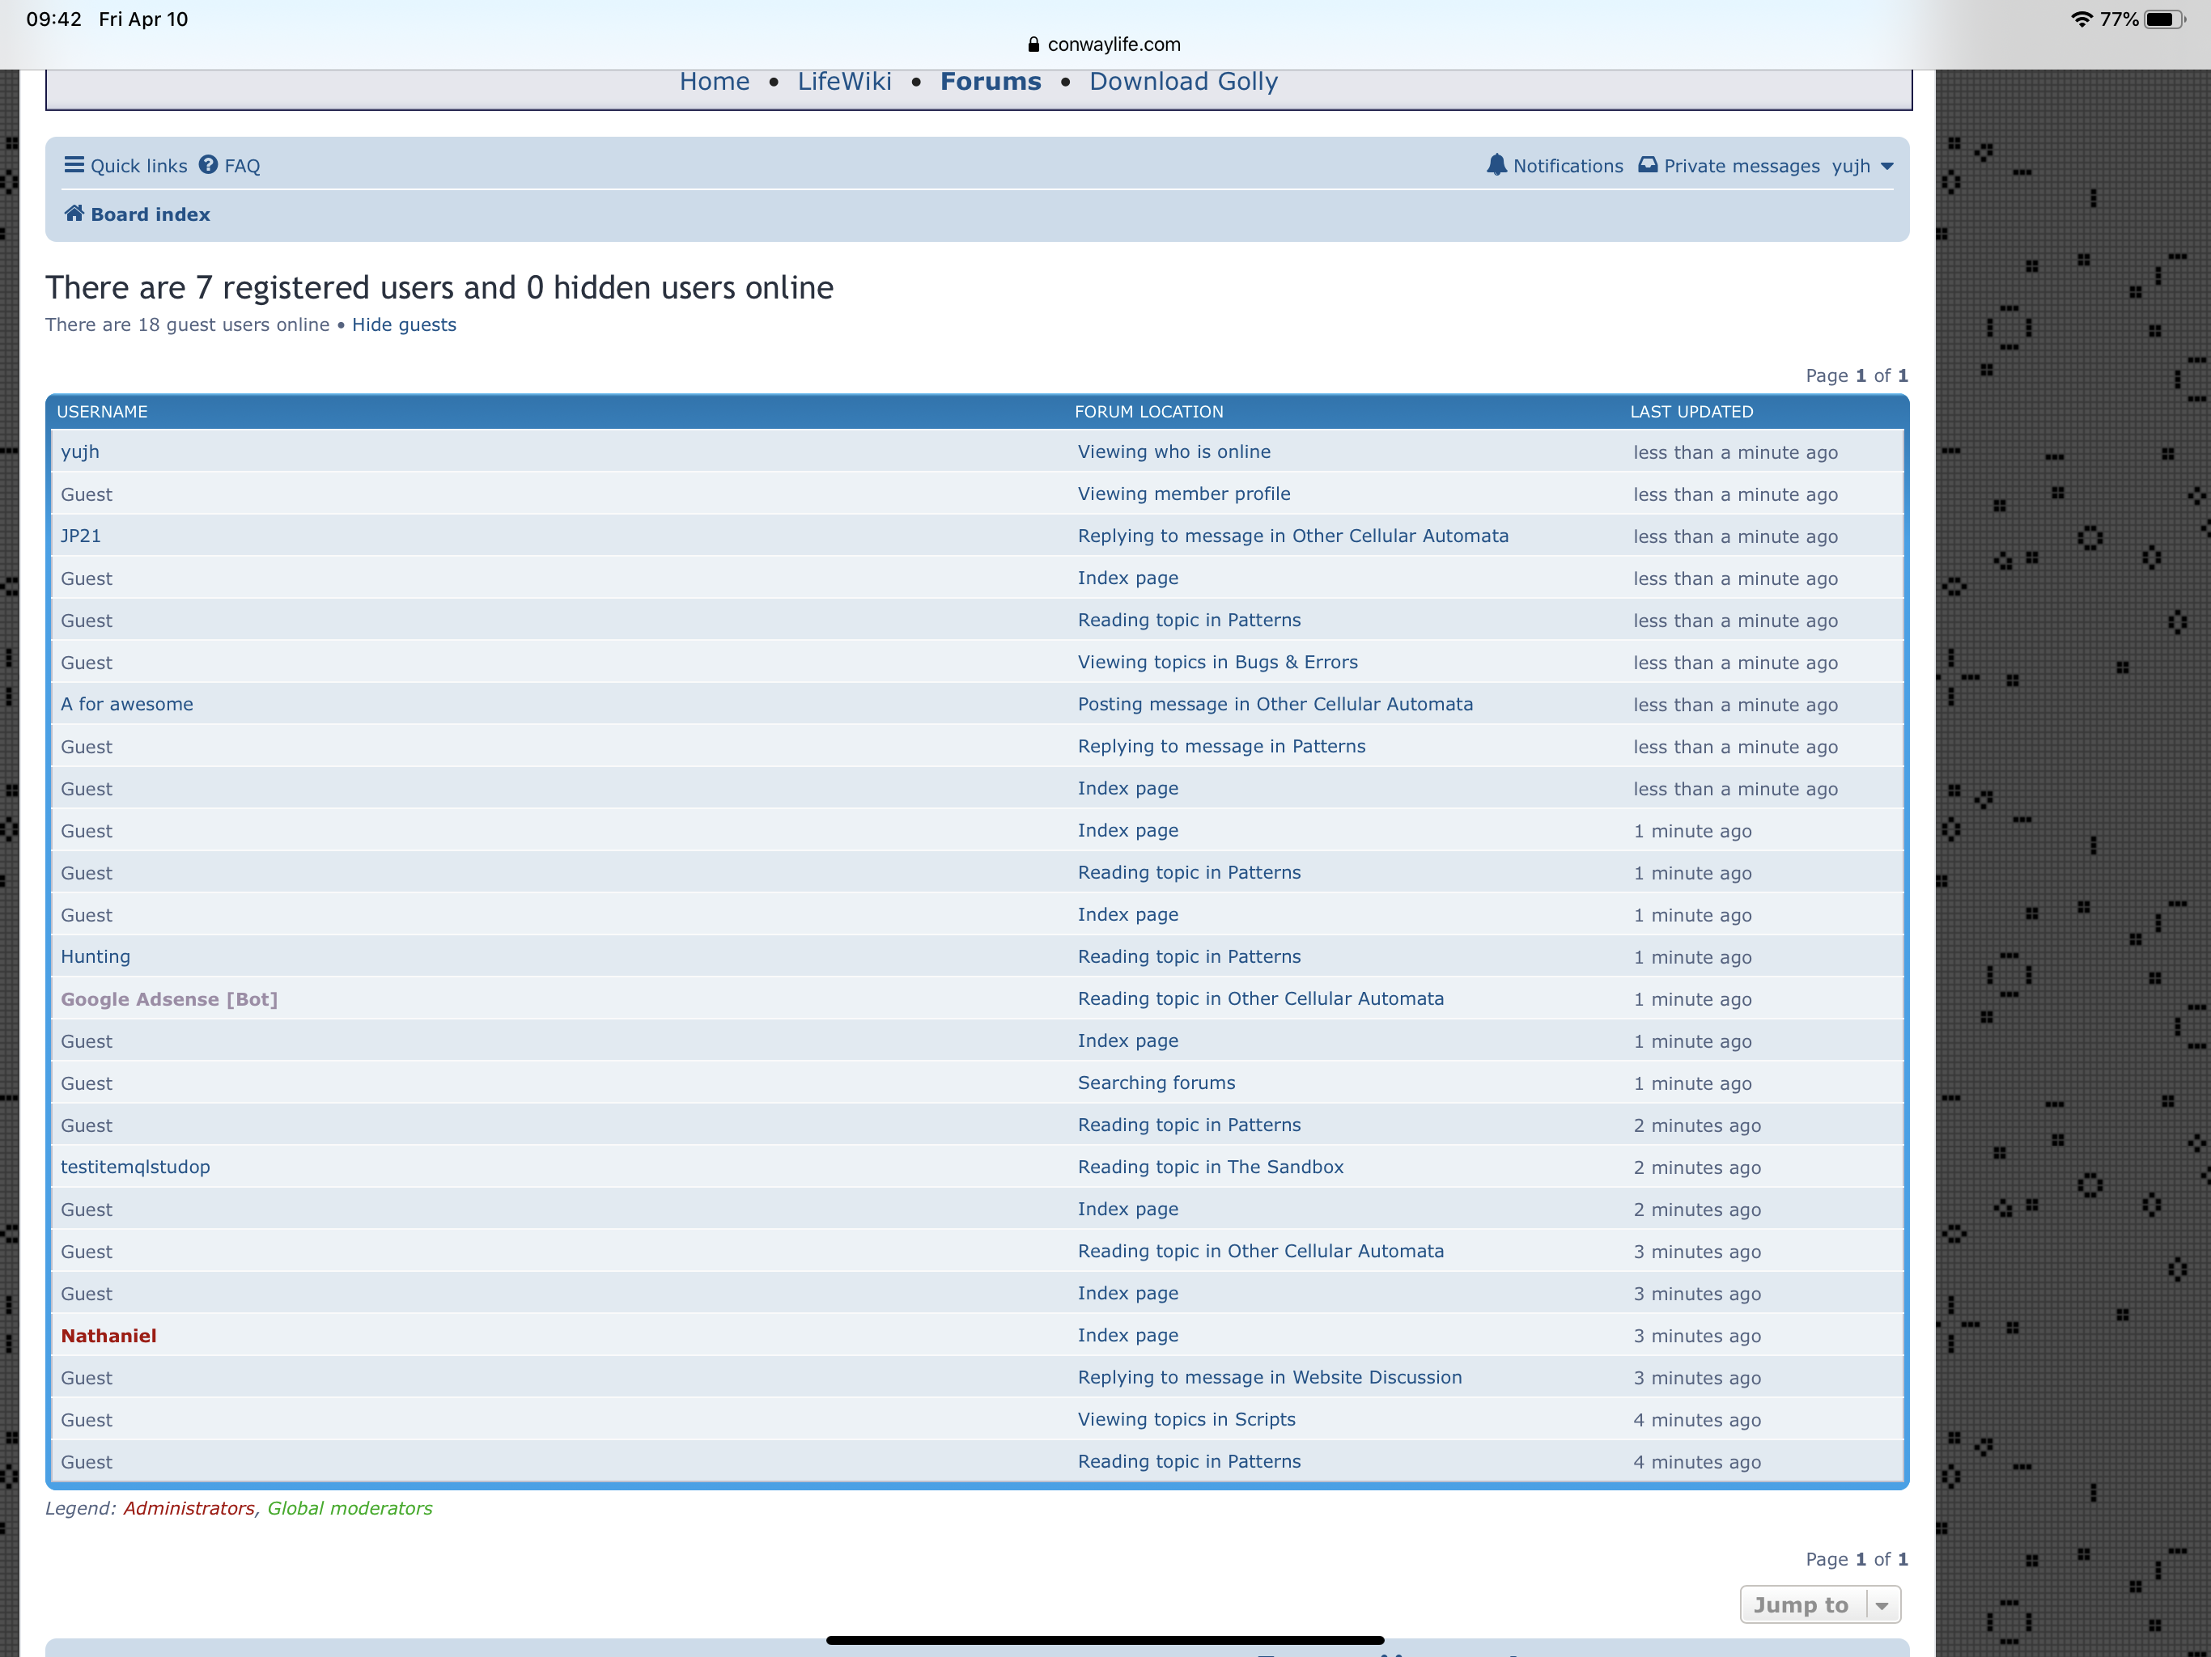Viewport: 2211px width, 1657px height.
Task: Click the Google Adsense [Bot] username
Action: coord(169,999)
